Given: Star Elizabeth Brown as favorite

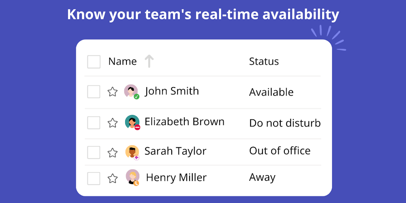Looking at the screenshot, I should coord(113,123).
